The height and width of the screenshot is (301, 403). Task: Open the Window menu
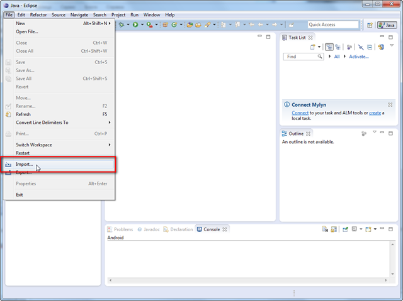click(152, 15)
